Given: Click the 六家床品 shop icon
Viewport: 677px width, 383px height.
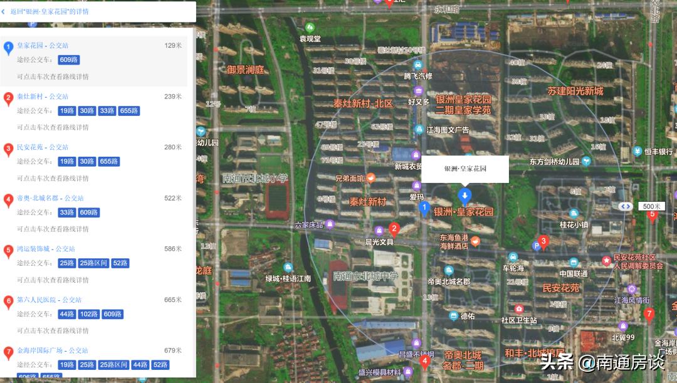Looking at the screenshot, I should pos(330,224).
